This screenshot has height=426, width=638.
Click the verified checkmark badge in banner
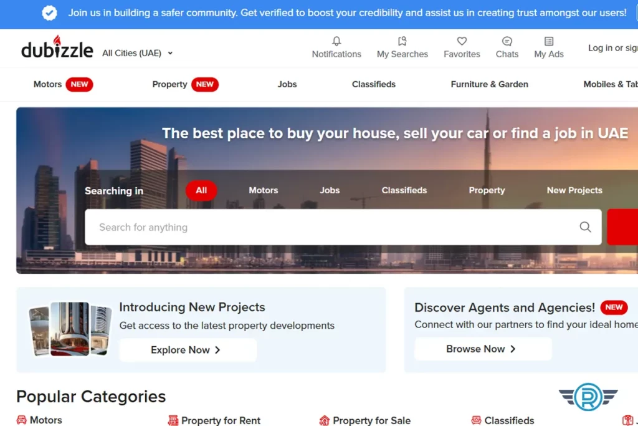click(50, 13)
